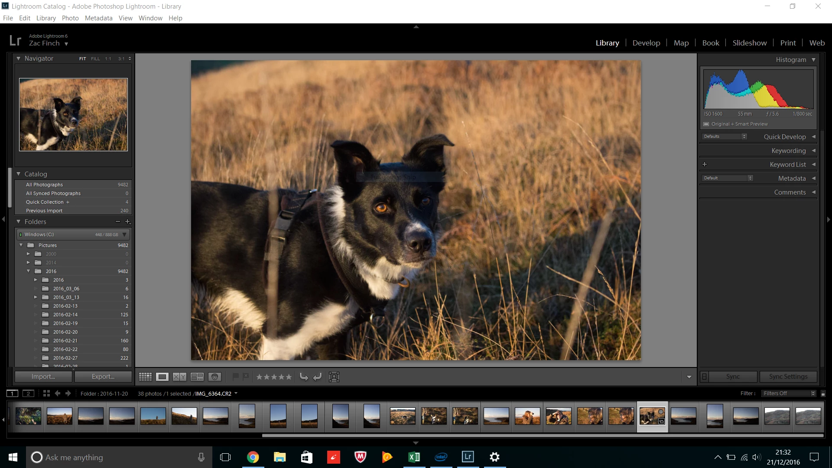Click the Draw Face Region tool
The width and height of the screenshot is (832, 468).
(x=334, y=377)
